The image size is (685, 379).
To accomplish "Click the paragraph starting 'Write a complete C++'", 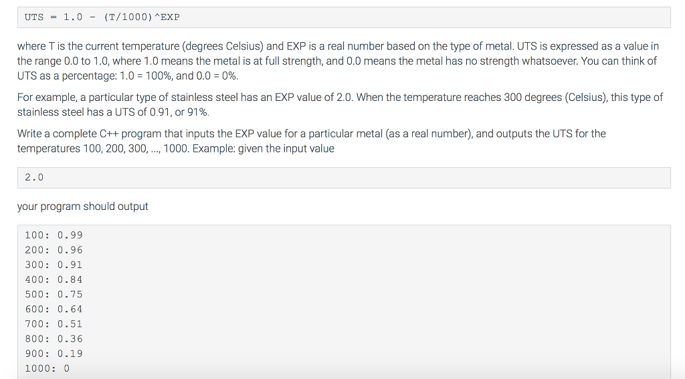I will pyautogui.click(x=311, y=141).
